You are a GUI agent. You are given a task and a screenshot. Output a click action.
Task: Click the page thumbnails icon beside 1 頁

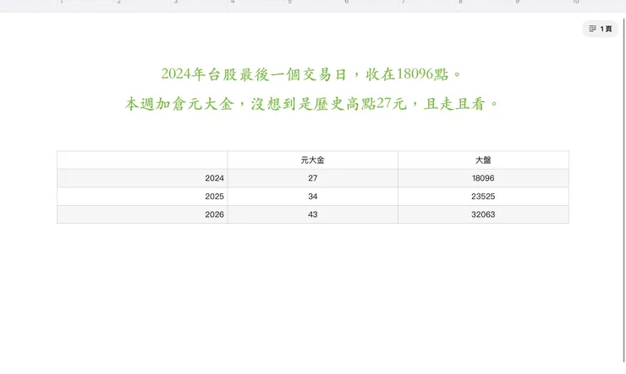point(592,29)
